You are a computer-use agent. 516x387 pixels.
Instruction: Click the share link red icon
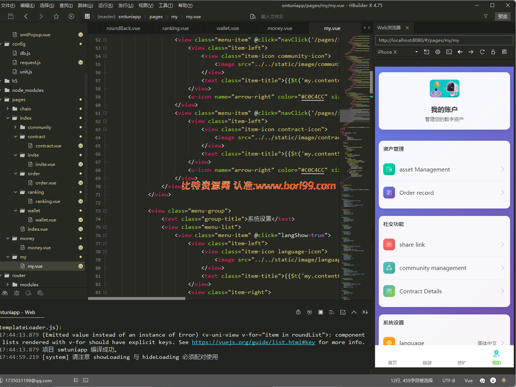point(389,245)
